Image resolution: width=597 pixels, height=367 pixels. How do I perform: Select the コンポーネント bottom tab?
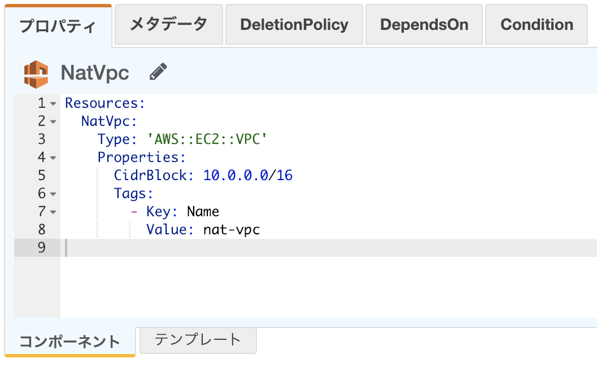(69, 342)
